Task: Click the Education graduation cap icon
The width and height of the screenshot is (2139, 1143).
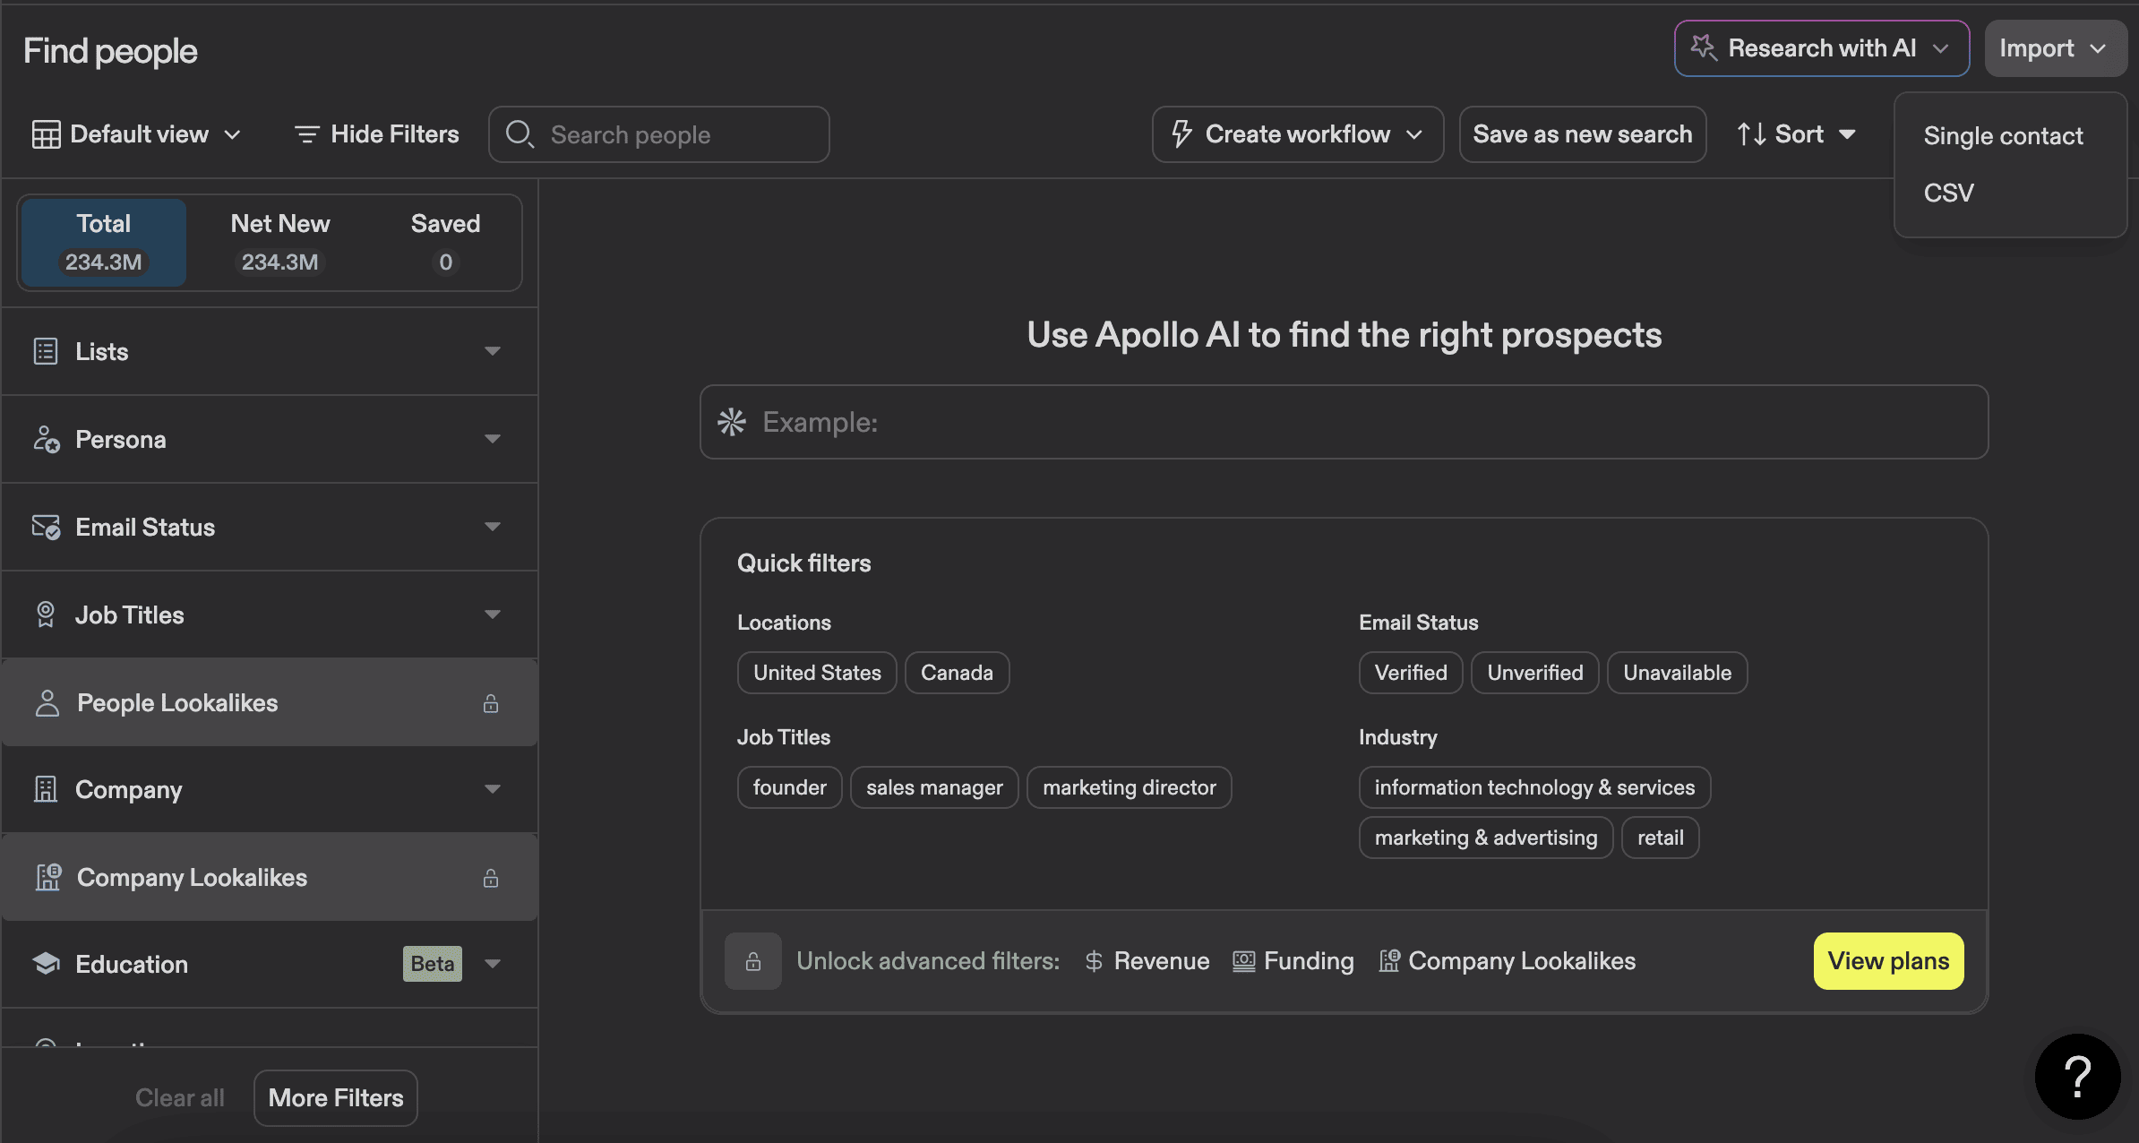Action: (x=46, y=963)
